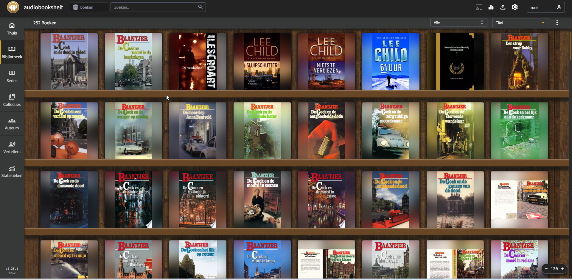Open De Cock en de smekende dood
This screenshot has width=572, height=280.
(391, 200)
